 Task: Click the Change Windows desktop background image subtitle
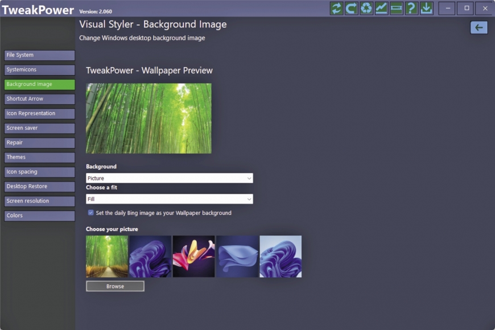click(142, 38)
